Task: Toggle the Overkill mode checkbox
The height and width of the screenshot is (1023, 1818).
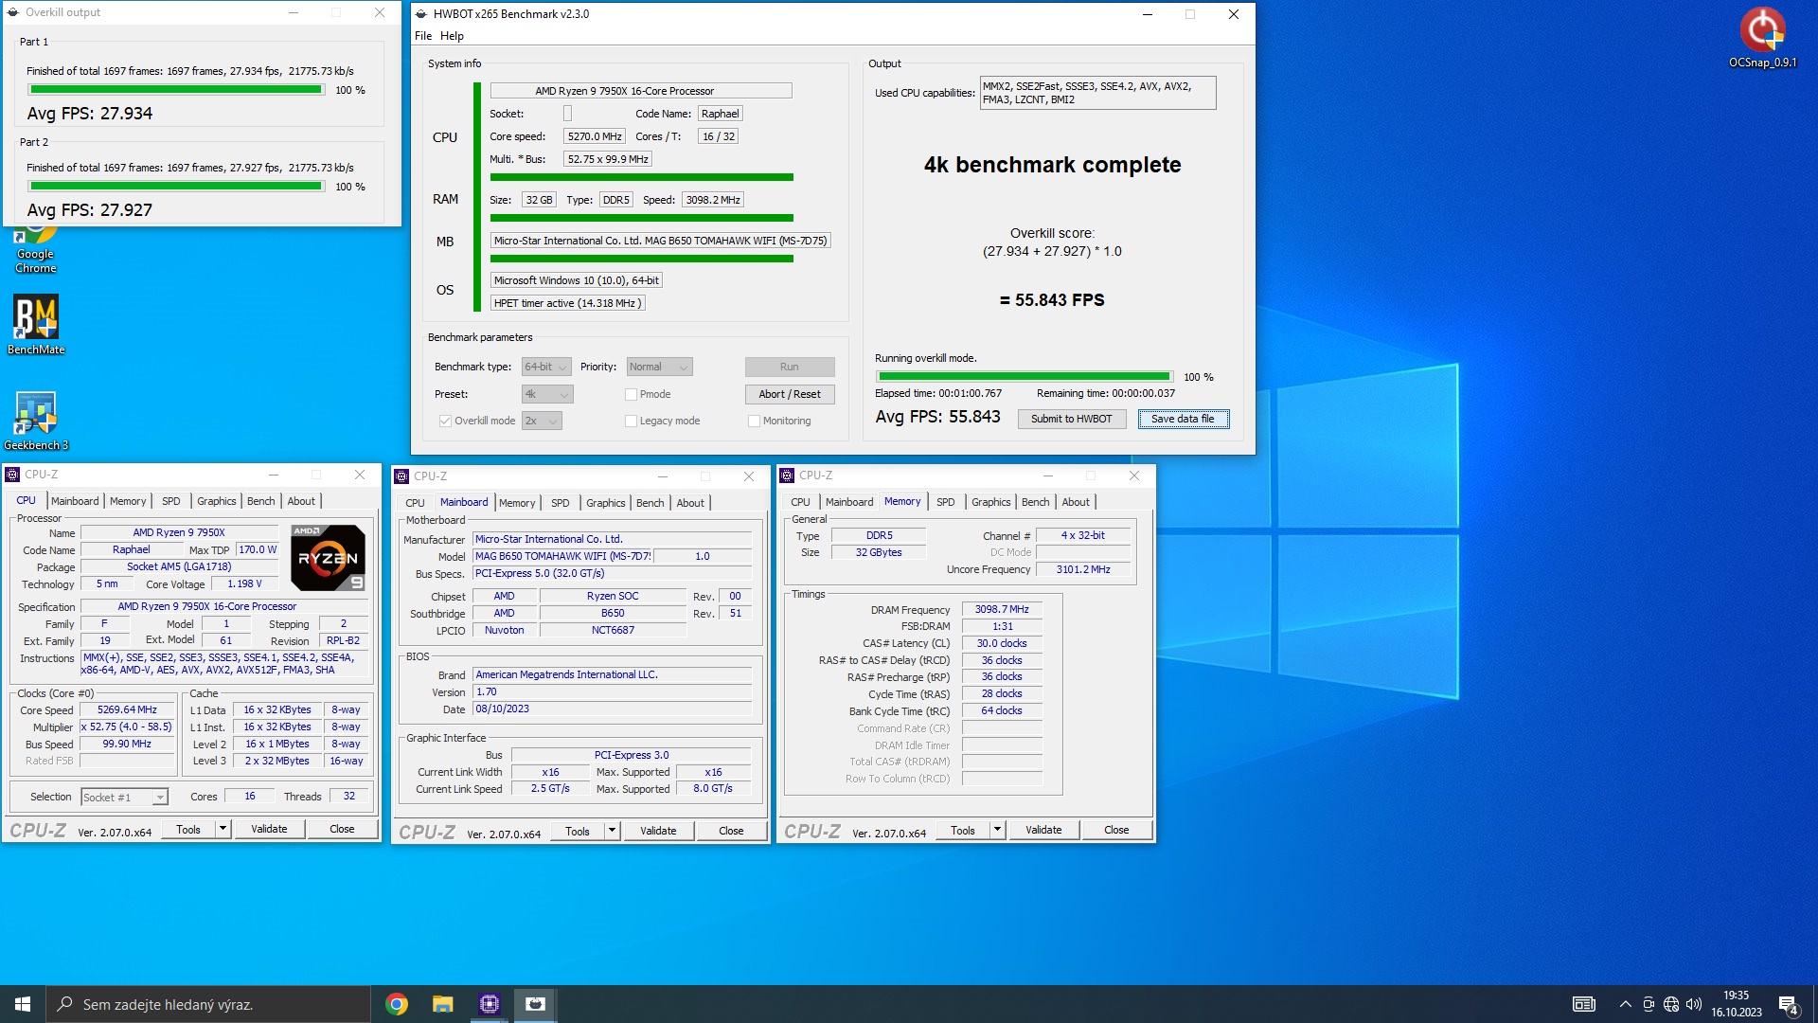Action: 445,421
